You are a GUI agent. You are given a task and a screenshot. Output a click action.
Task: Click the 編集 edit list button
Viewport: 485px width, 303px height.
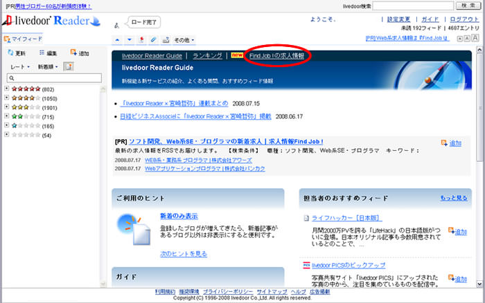tap(48, 53)
